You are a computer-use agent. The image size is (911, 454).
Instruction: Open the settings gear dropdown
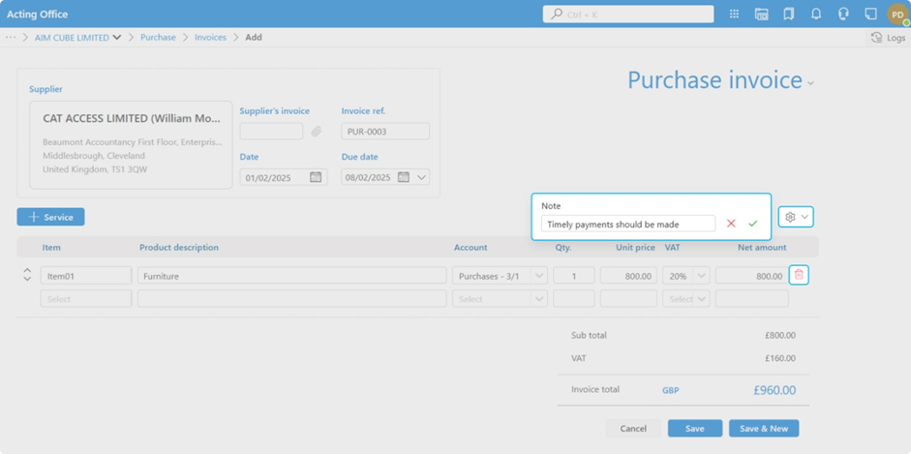click(x=796, y=217)
